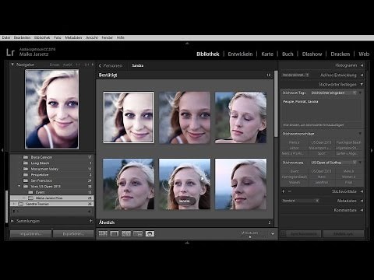This screenshot has width=374, height=280.
Task: Switch to Entwickeln module
Action: pos(240,54)
